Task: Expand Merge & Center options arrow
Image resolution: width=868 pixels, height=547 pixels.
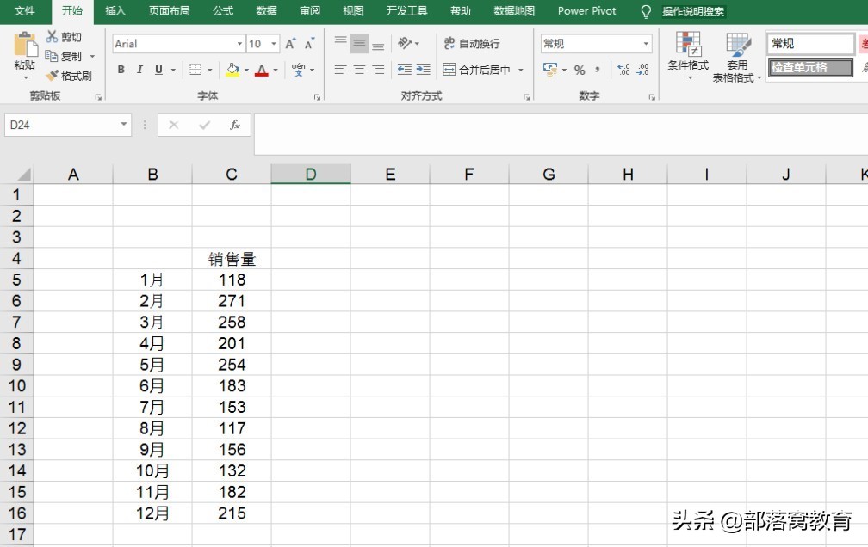Action: (x=520, y=70)
